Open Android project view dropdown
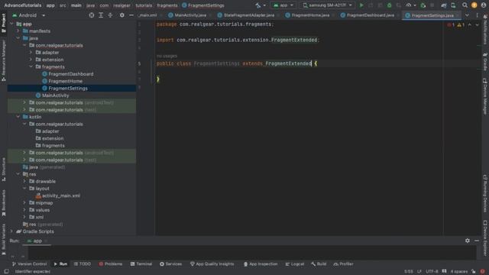The width and height of the screenshot is (489, 275). (x=28, y=15)
